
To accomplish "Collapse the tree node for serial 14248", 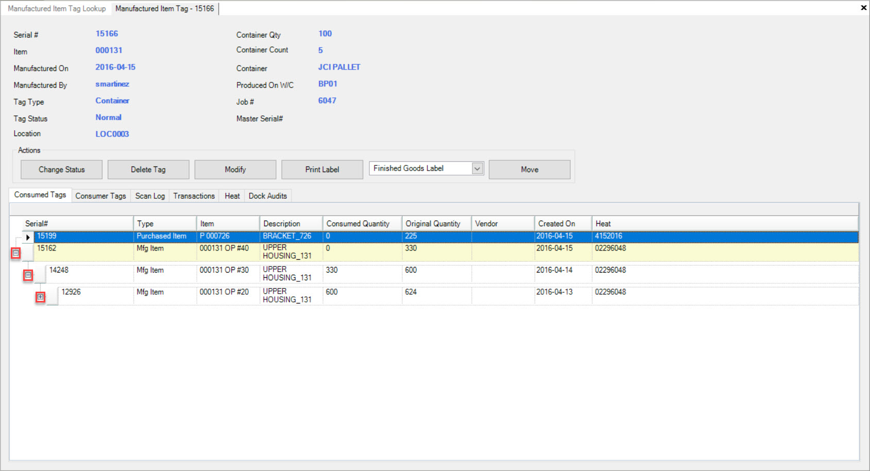I will (28, 275).
